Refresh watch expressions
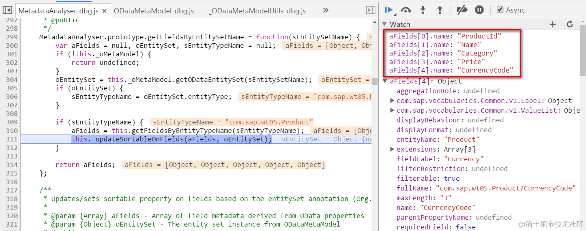Viewport: 586px width, 231px height. pos(570,24)
